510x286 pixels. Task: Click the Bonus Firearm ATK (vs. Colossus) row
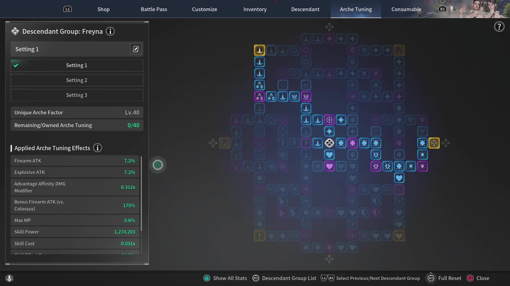tap(75, 205)
